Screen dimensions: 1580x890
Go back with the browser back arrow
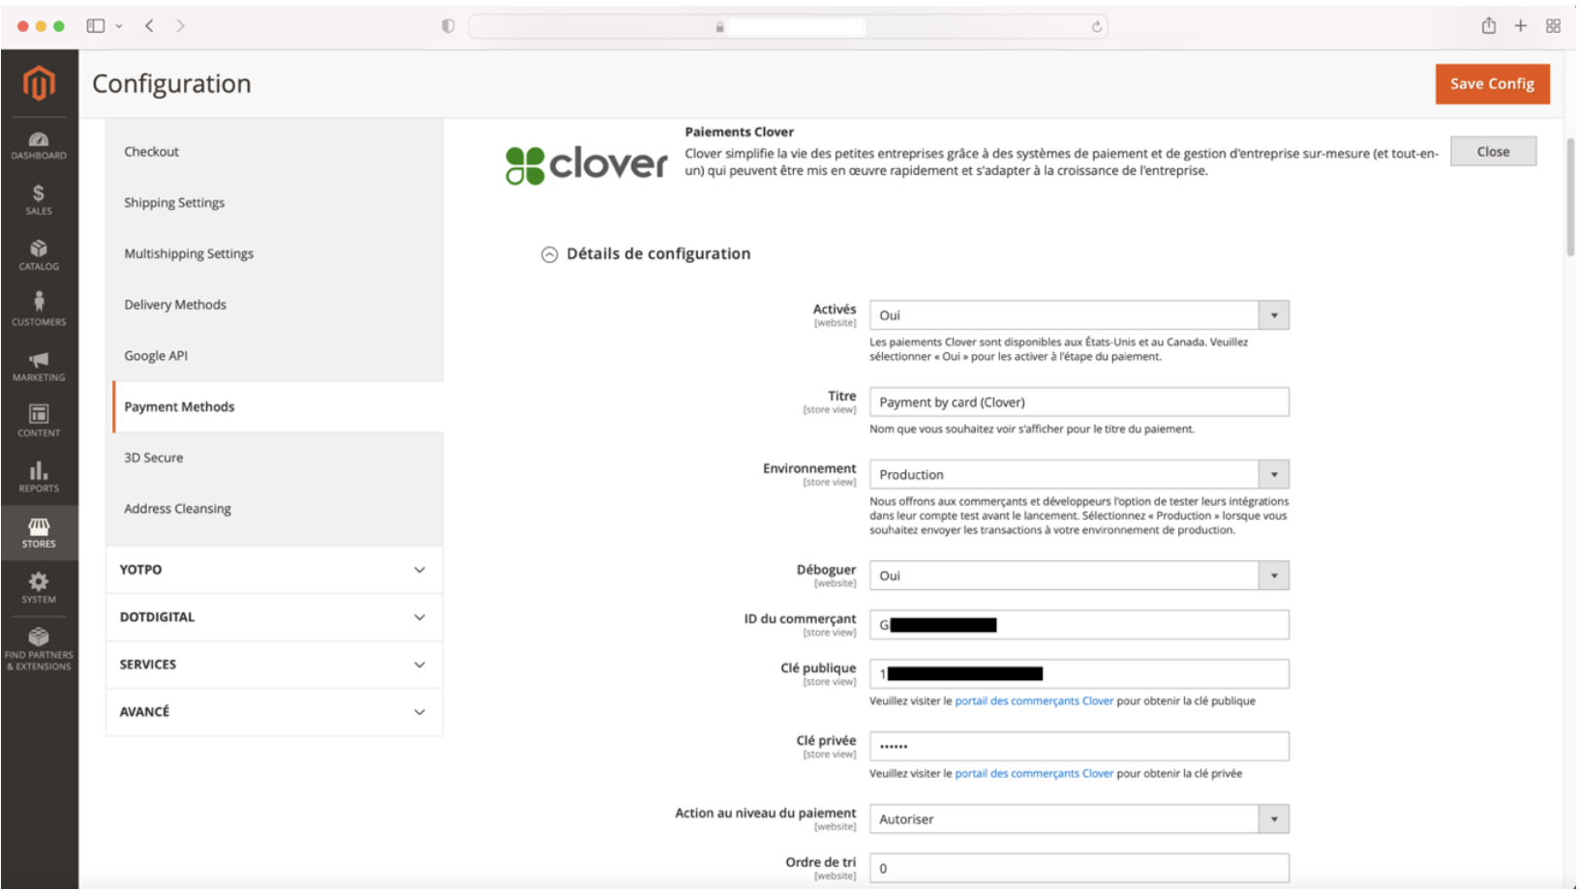[x=149, y=26]
